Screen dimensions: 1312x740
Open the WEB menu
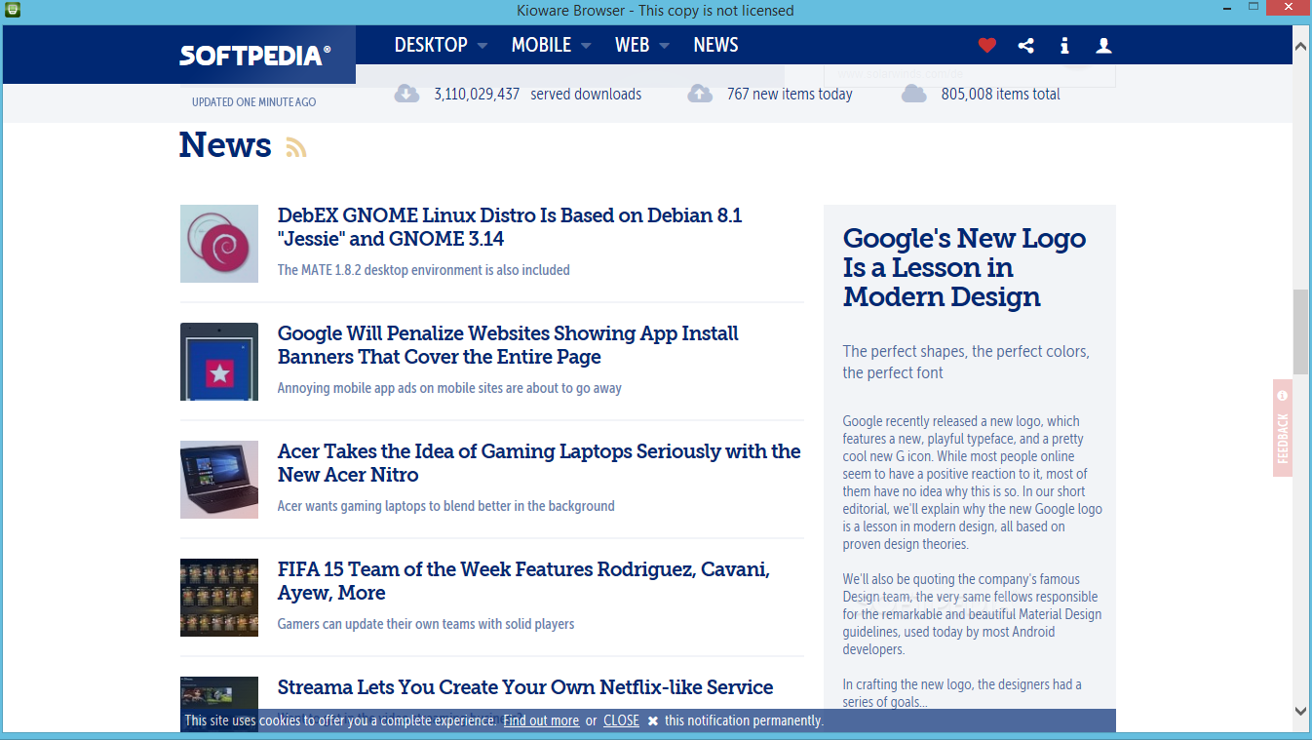tap(632, 45)
